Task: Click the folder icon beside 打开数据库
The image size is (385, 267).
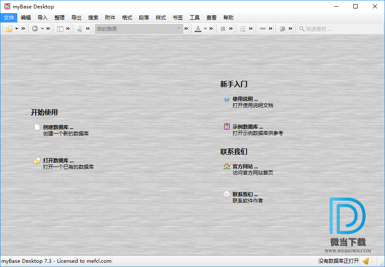Action: click(37, 160)
